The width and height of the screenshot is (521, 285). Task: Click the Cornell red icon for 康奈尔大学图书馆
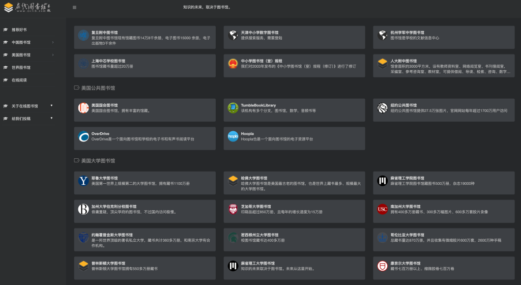click(x=383, y=266)
